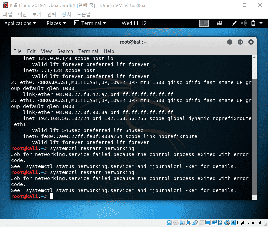Maximize the root@kali terminal window

[x=240, y=42]
